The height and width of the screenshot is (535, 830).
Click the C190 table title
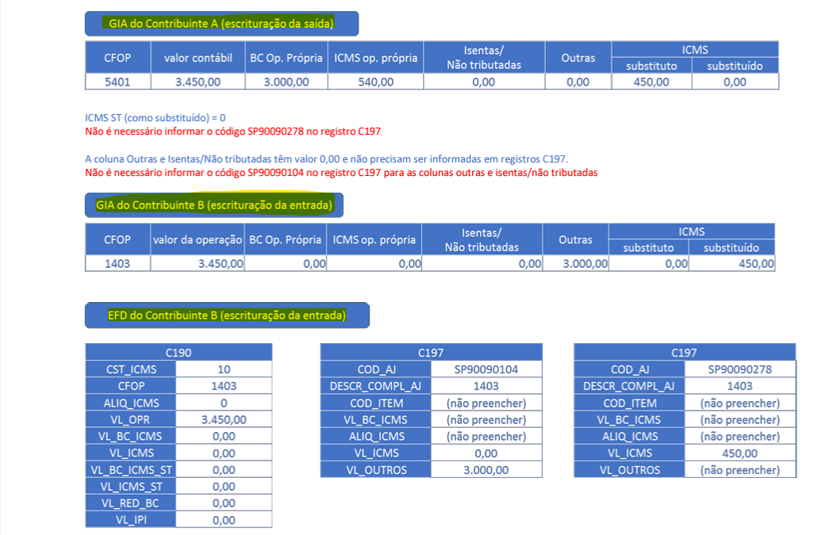179,353
